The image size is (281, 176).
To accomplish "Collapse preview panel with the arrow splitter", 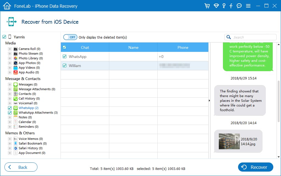I will [209, 101].
